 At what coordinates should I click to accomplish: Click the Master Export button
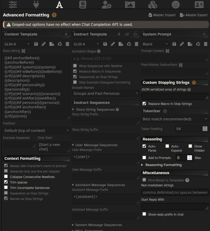click(x=194, y=15)
